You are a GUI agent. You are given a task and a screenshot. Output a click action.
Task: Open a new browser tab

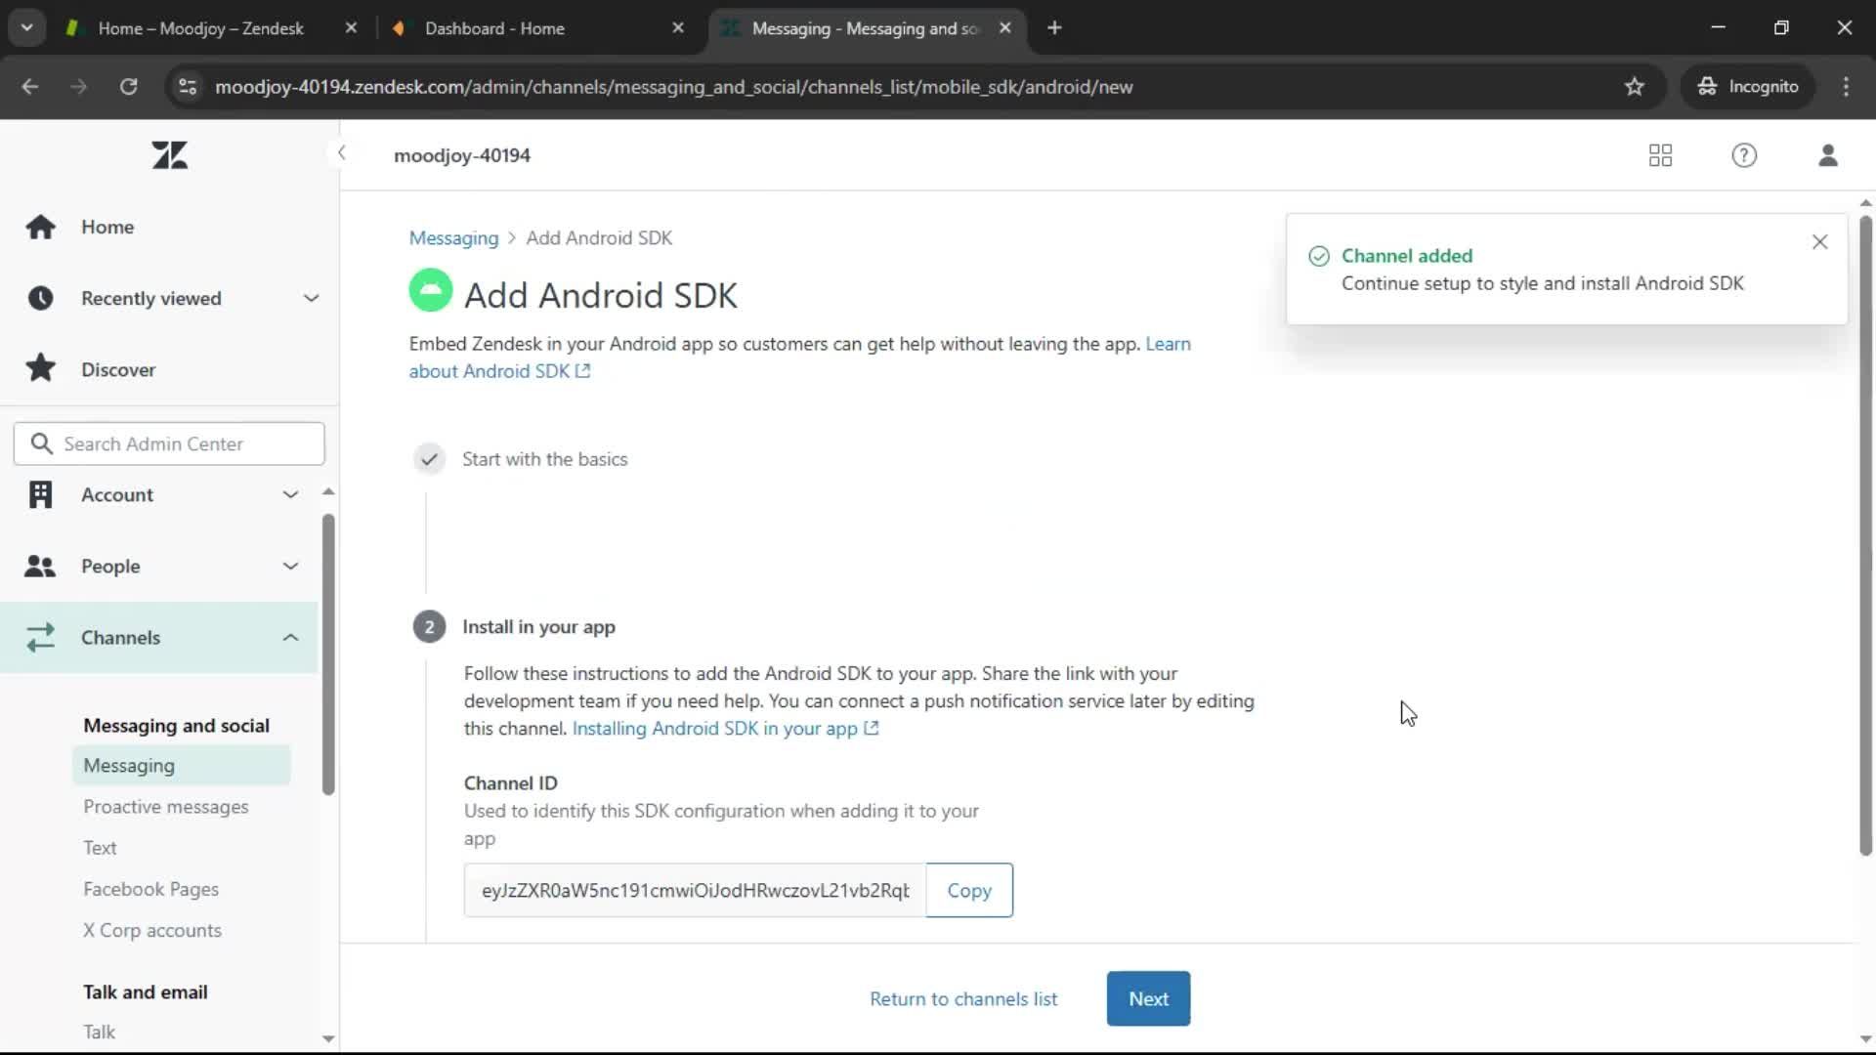point(1054,28)
